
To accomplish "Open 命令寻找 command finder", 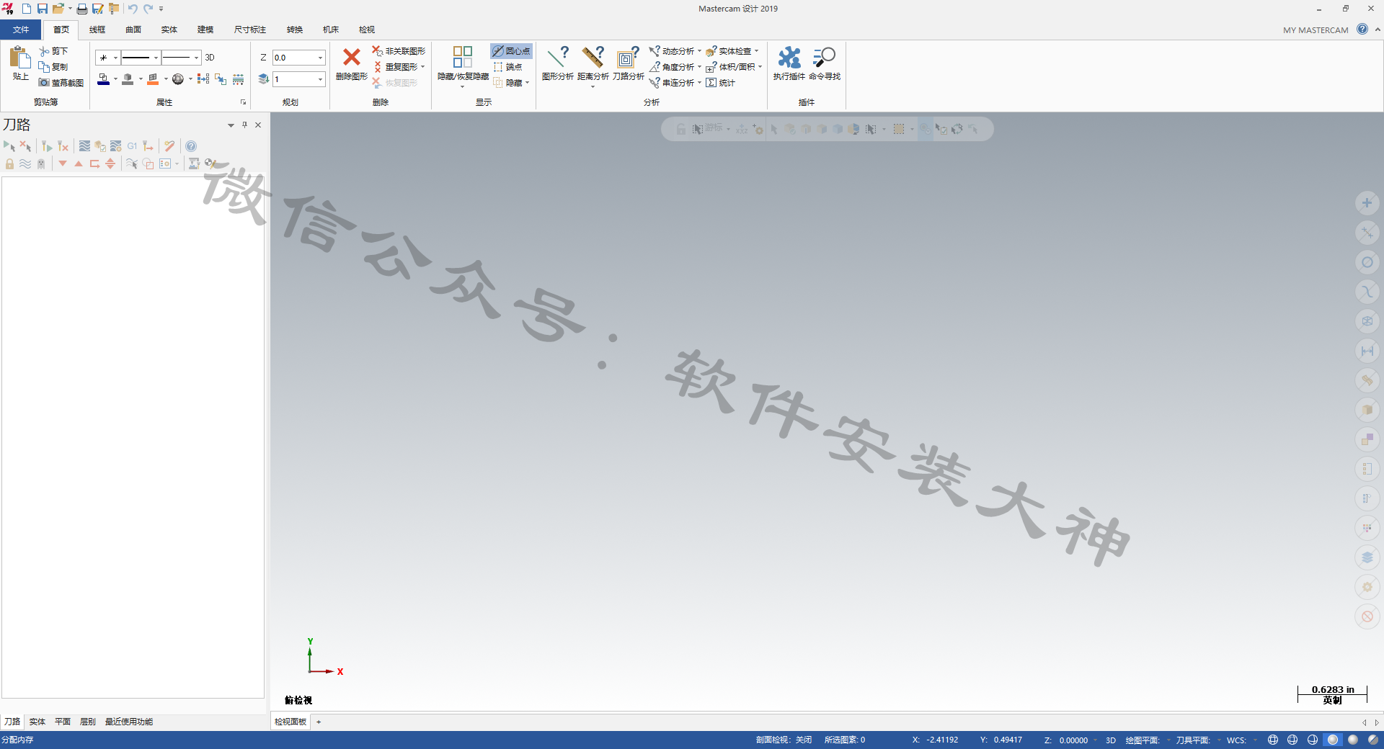I will (x=824, y=57).
